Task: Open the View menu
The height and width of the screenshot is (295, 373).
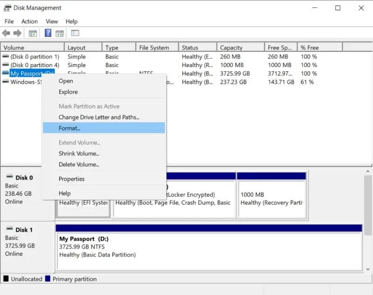Action: [x=51, y=21]
